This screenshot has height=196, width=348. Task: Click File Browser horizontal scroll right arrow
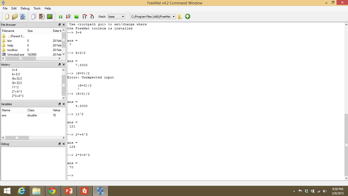59,58
